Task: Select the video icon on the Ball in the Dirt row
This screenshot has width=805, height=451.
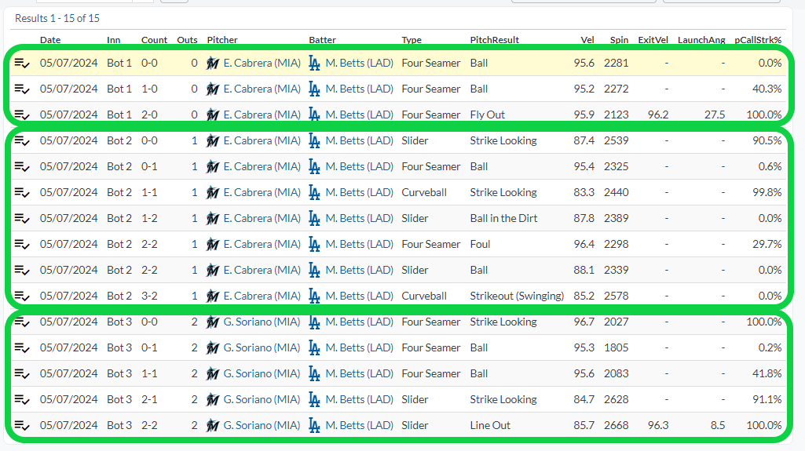Action: coord(21,219)
